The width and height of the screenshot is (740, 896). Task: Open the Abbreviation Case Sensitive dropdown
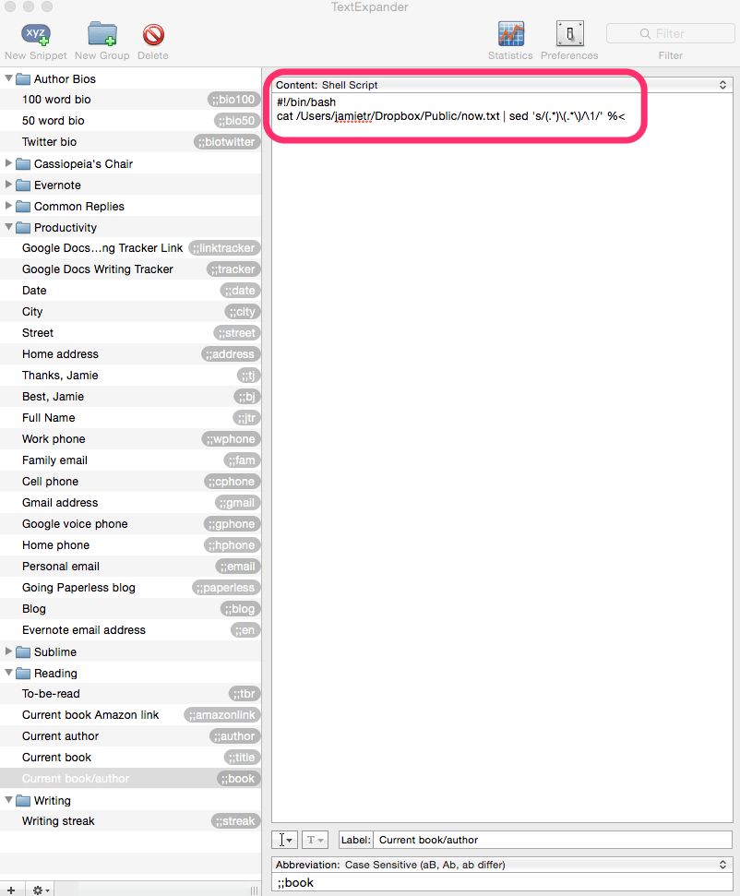(x=502, y=865)
